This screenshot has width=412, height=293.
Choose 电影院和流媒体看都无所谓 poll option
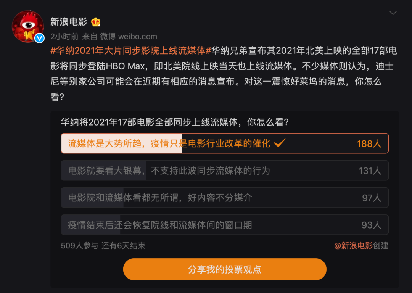[160, 198]
